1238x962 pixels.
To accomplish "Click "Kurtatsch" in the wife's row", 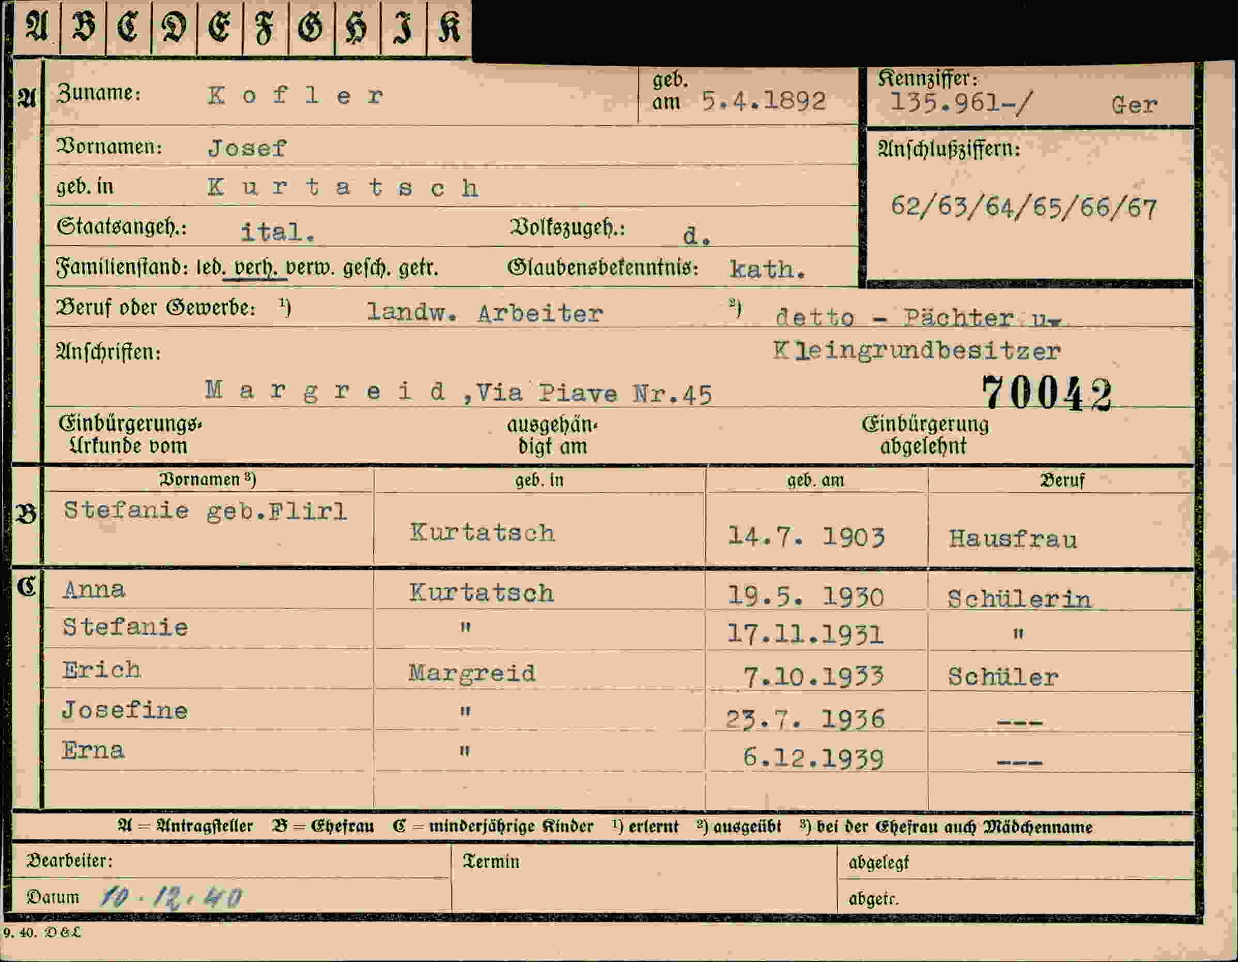I will click(483, 533).
